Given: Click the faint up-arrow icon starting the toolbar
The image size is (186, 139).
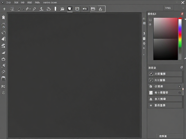Looking at the screenshot, I should 4,9.
